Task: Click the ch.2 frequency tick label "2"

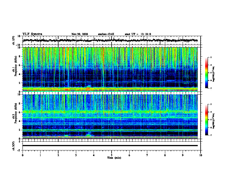Action: tap(20, 130)
